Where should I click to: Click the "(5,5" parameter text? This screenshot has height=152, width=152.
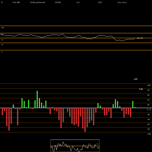78,2
